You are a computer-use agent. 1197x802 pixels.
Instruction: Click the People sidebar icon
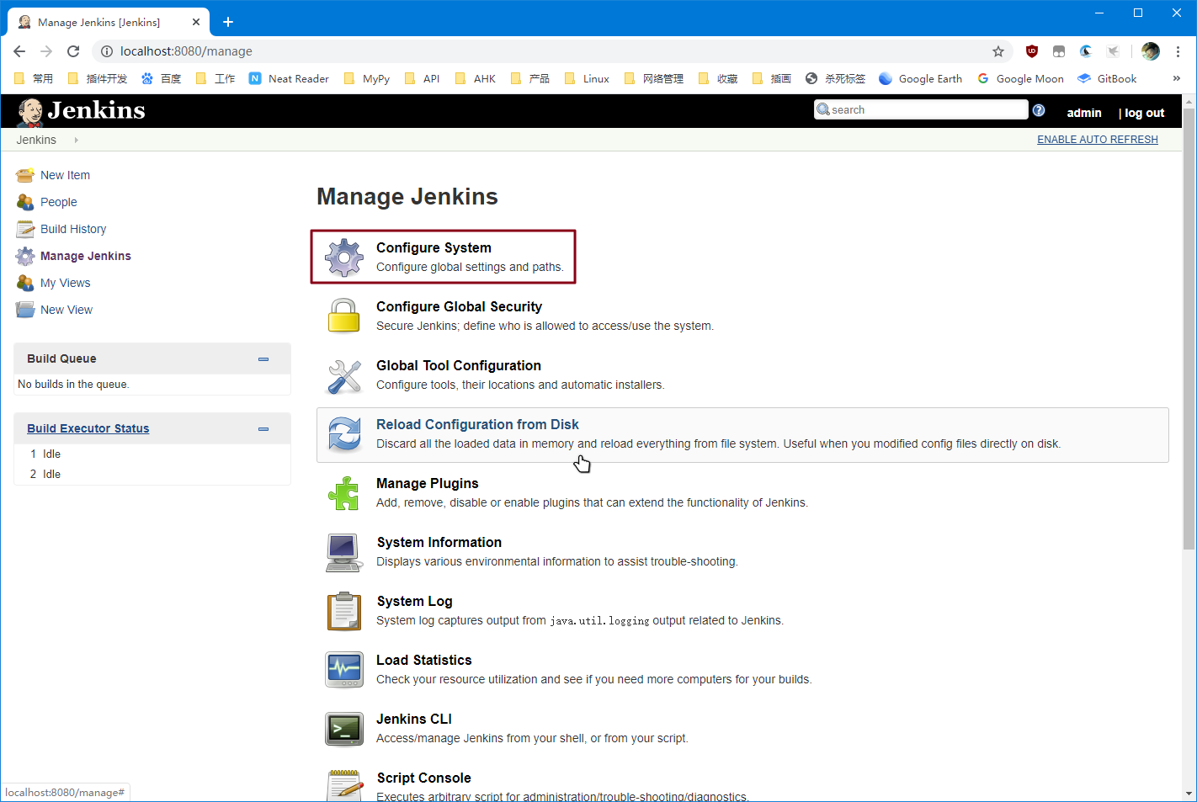pyautogui.click(x=25, y=202)
